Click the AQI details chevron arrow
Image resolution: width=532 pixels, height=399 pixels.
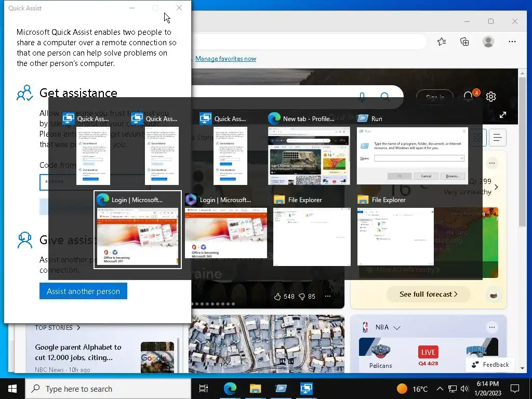tap(496, 187)
